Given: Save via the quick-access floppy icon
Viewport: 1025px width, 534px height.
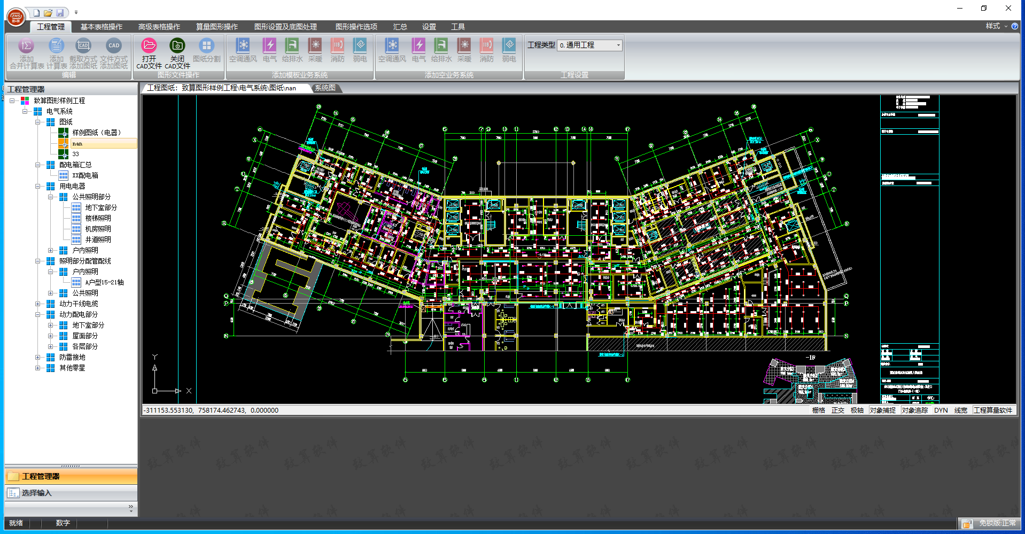Looking at the screenshot, I should pos(60,12).
